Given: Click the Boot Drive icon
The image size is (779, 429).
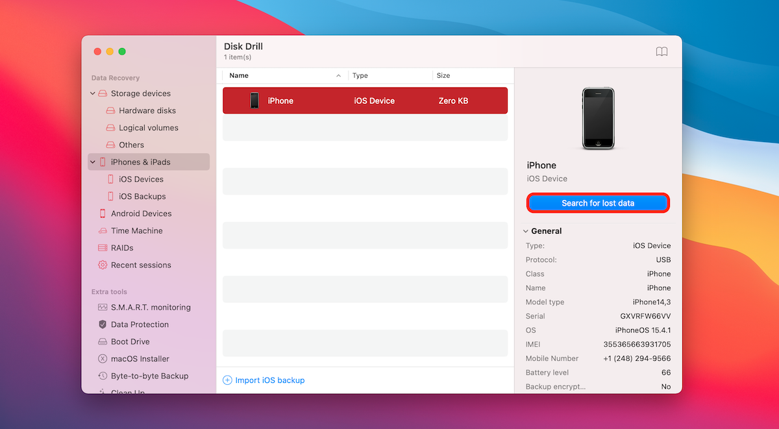Looking at the screenshot, I should 103,341.
